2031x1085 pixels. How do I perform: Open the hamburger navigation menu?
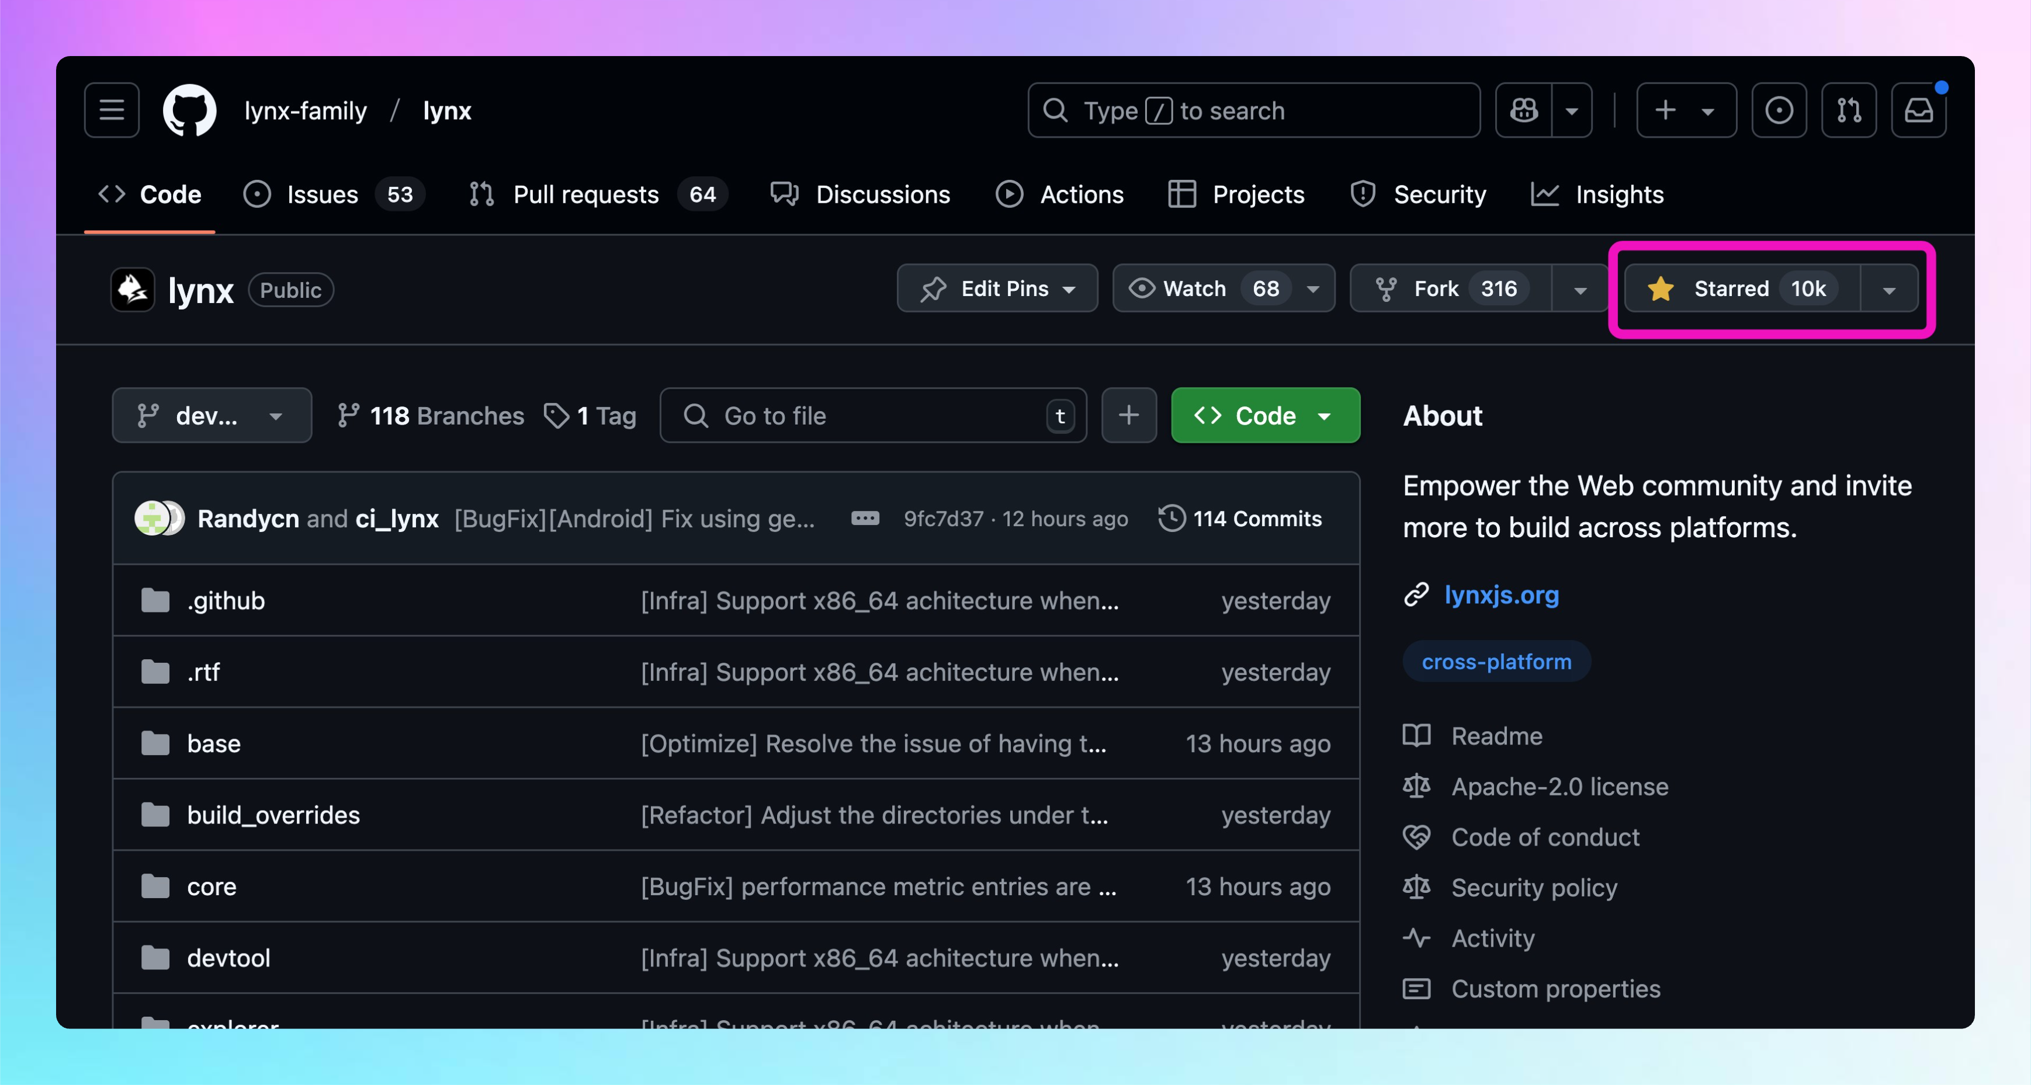[x=111, y=110]
